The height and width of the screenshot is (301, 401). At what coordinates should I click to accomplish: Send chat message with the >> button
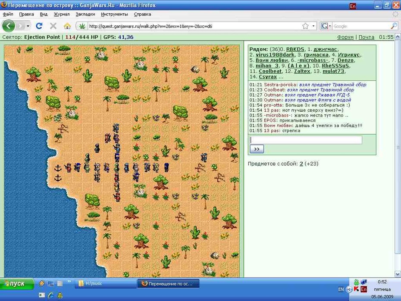(x=257, y=149)
